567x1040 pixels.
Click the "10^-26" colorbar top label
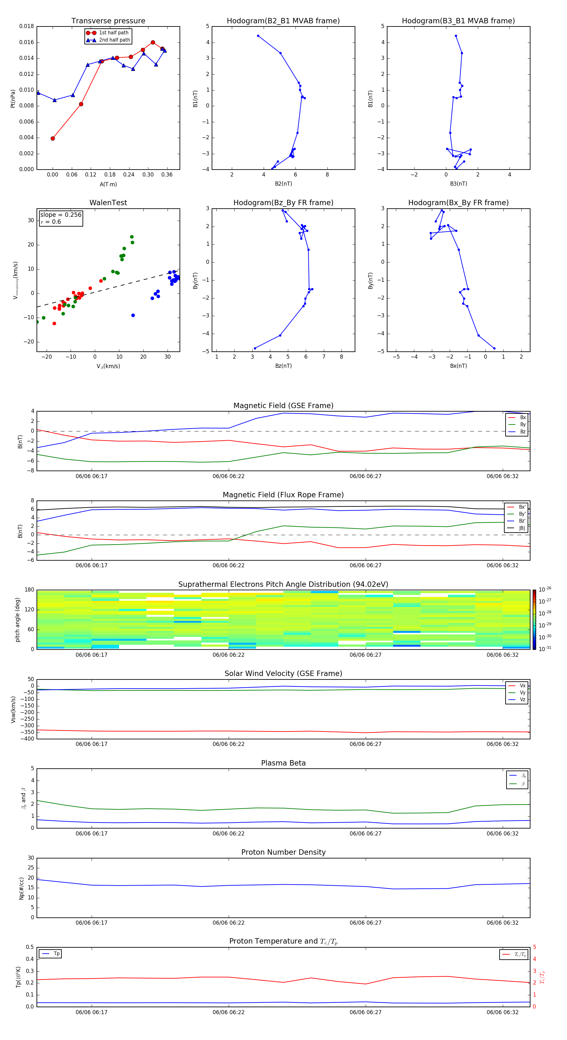point(545,589)
